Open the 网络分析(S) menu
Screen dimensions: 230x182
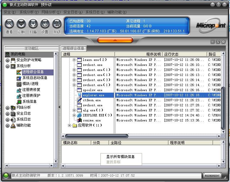(x=51, y=12)
